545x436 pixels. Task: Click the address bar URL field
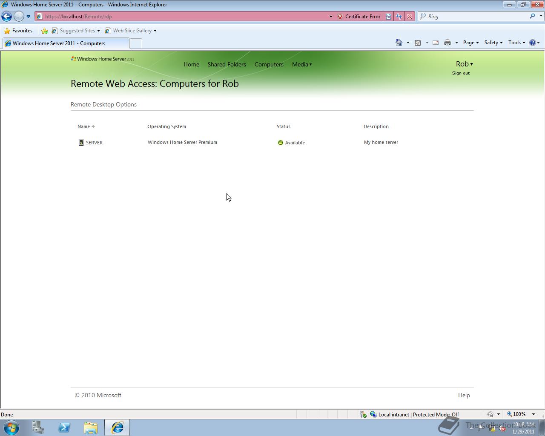coord(183,17)
